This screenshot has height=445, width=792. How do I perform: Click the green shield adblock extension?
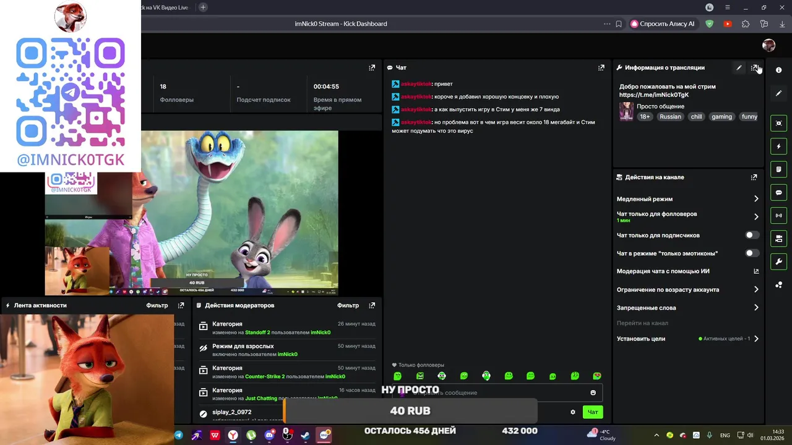(x=710, y=24)
